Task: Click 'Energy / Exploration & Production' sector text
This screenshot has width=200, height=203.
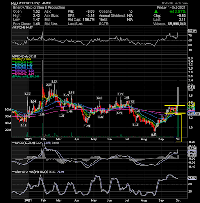Action: point(39,8)
